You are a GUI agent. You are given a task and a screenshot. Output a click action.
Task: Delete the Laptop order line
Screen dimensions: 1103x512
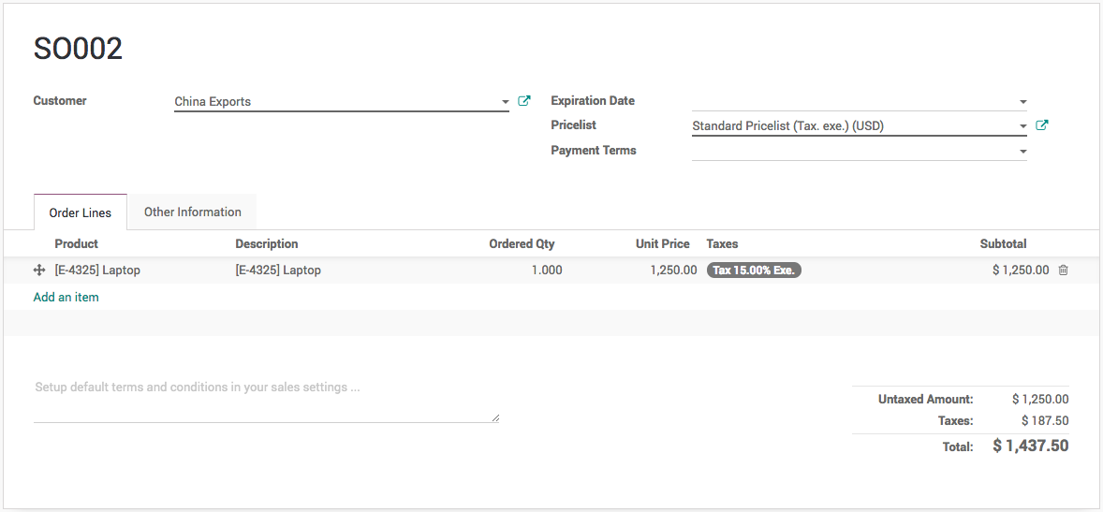click(1063, 271)
